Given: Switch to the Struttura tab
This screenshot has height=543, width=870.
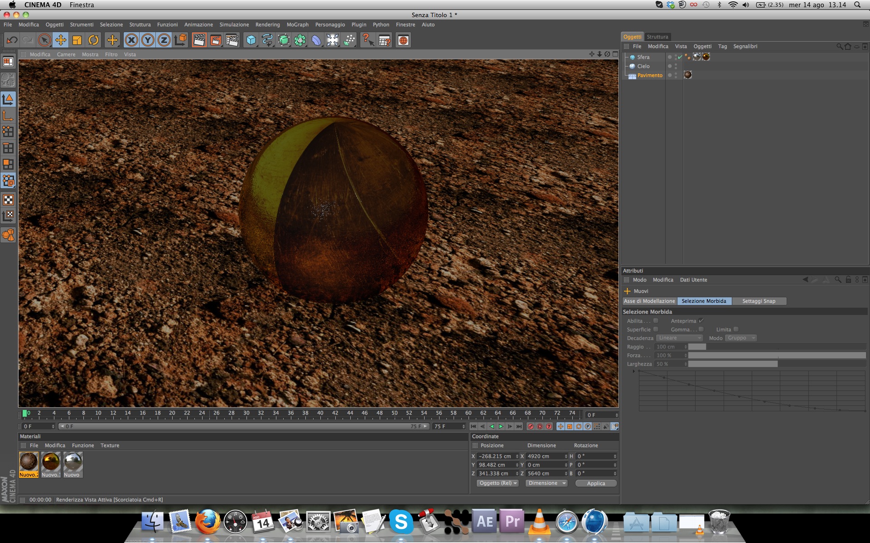Looking at the screenshot, I should 657,37.
